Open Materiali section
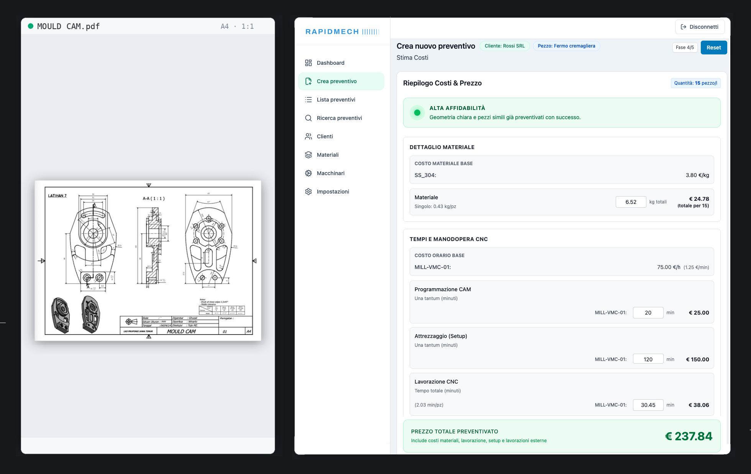Screen dimensions: 751x474 coord(341,155)
